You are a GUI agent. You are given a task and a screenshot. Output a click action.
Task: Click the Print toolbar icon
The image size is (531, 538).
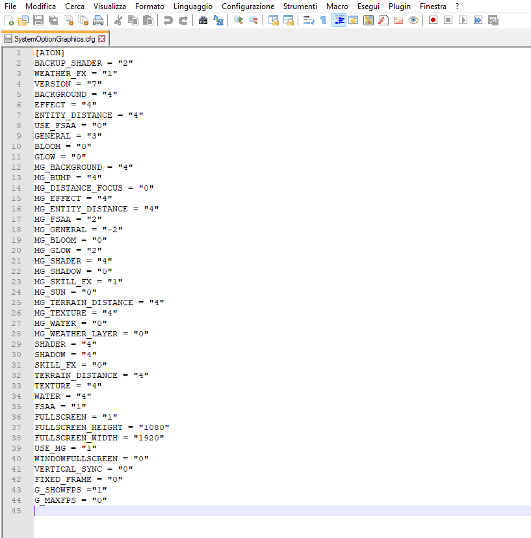[98, 20]
